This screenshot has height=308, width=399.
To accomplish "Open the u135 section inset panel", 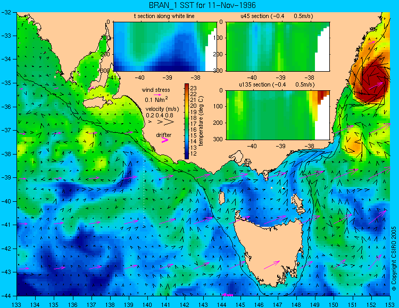I will pyautogui.click(x=278, y=115).
